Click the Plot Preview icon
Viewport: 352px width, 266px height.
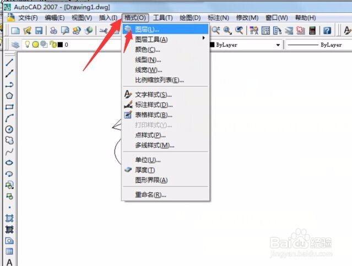pyautogui.click(x=65, y=30)
